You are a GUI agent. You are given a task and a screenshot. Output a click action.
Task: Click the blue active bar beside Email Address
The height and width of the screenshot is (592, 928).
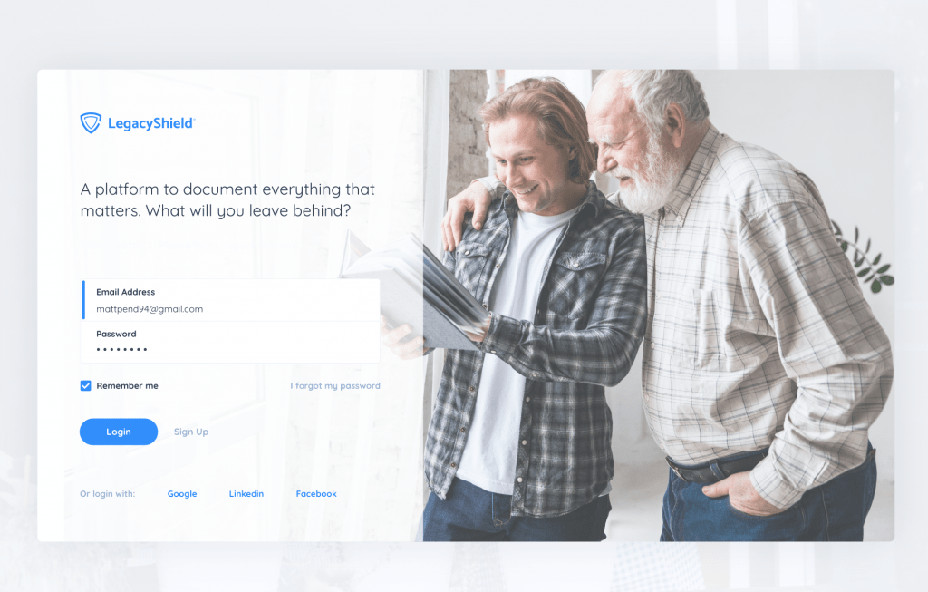tap(83, 299)
